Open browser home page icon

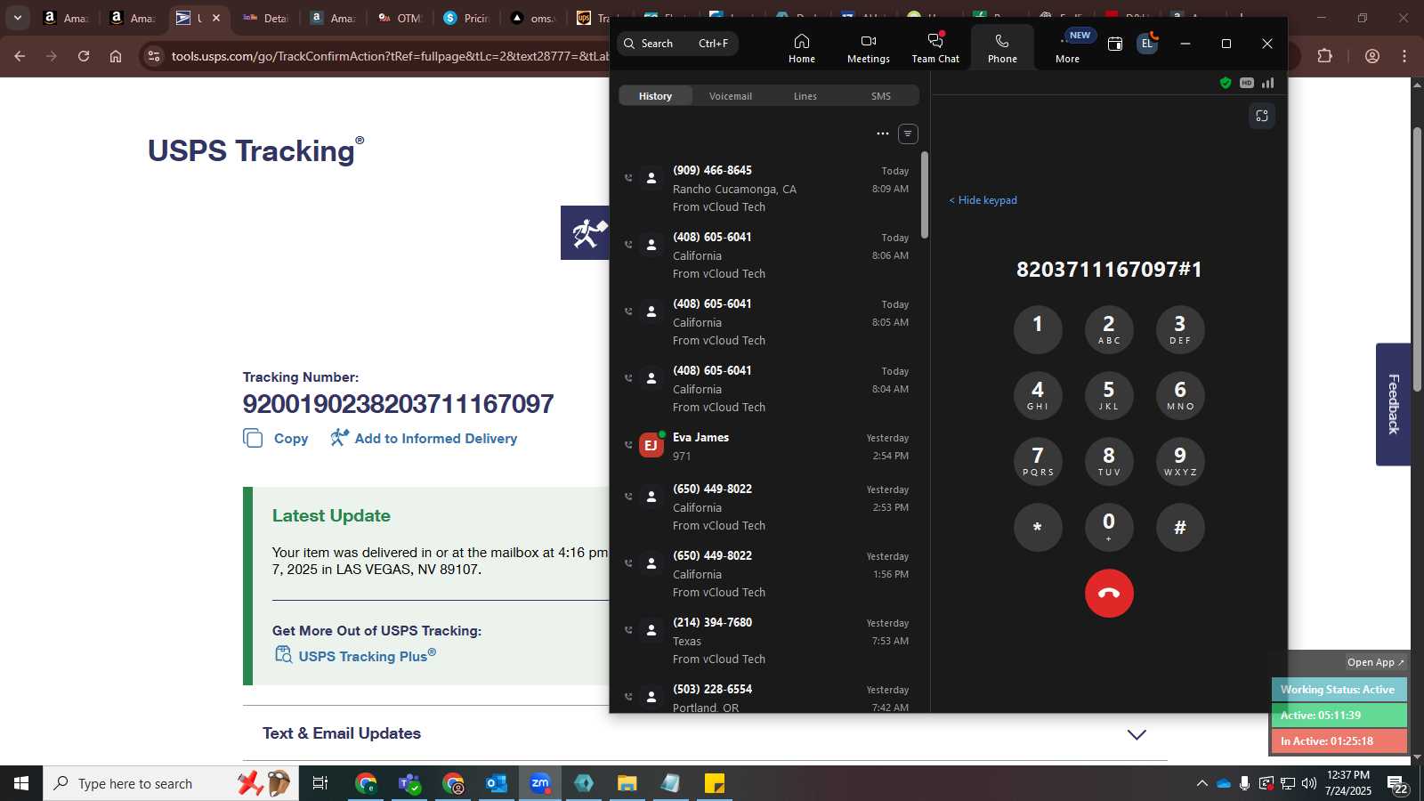(116, 56)
